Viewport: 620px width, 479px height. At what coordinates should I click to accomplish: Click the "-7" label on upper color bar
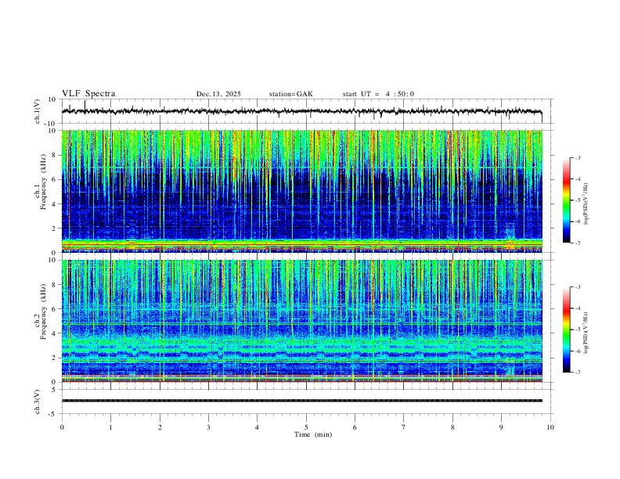pyautogui.click(x=578, y=243)
